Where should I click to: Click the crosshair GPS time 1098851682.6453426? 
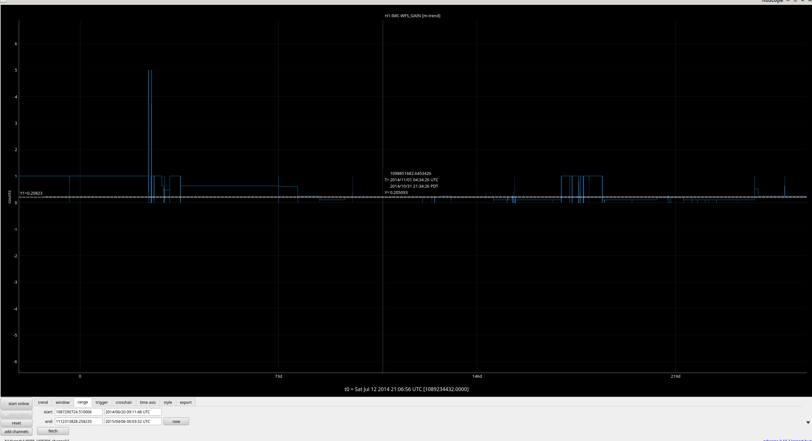pos(410,173)
